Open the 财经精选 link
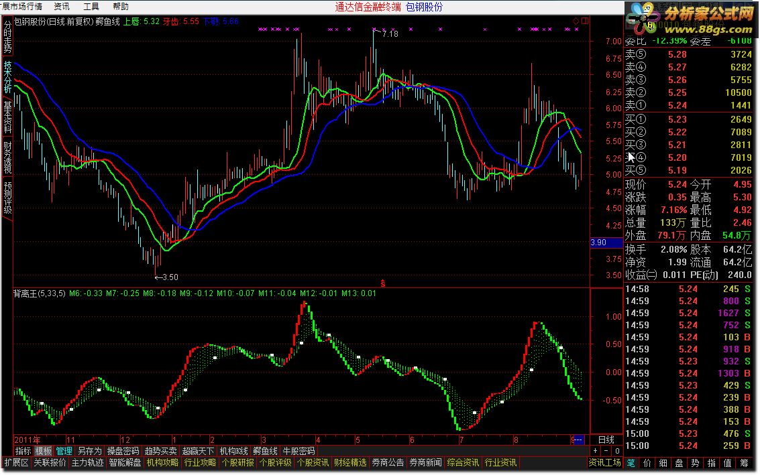This screenshot has height=475, width=760. click(x=350, y=462)
